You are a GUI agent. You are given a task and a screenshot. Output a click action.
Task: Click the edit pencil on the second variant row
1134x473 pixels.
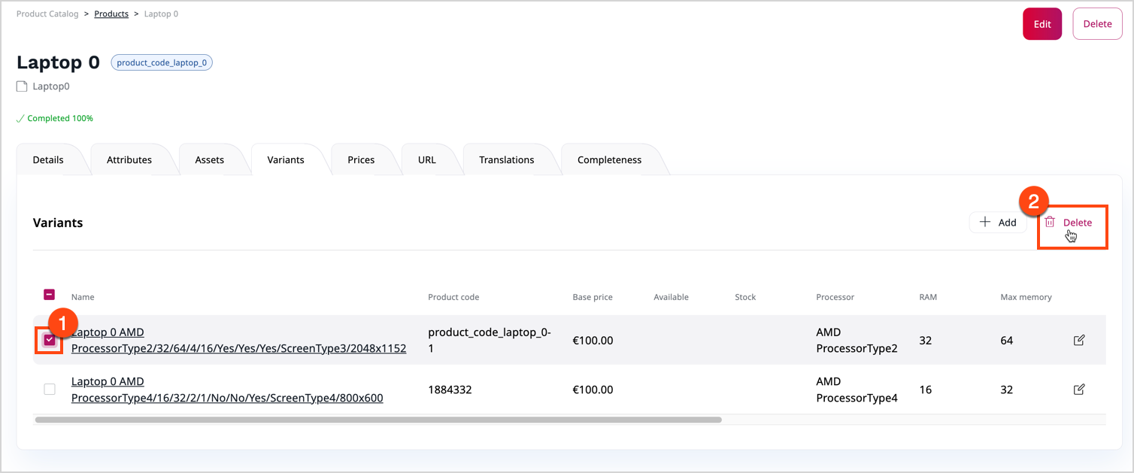point(1079,390)
